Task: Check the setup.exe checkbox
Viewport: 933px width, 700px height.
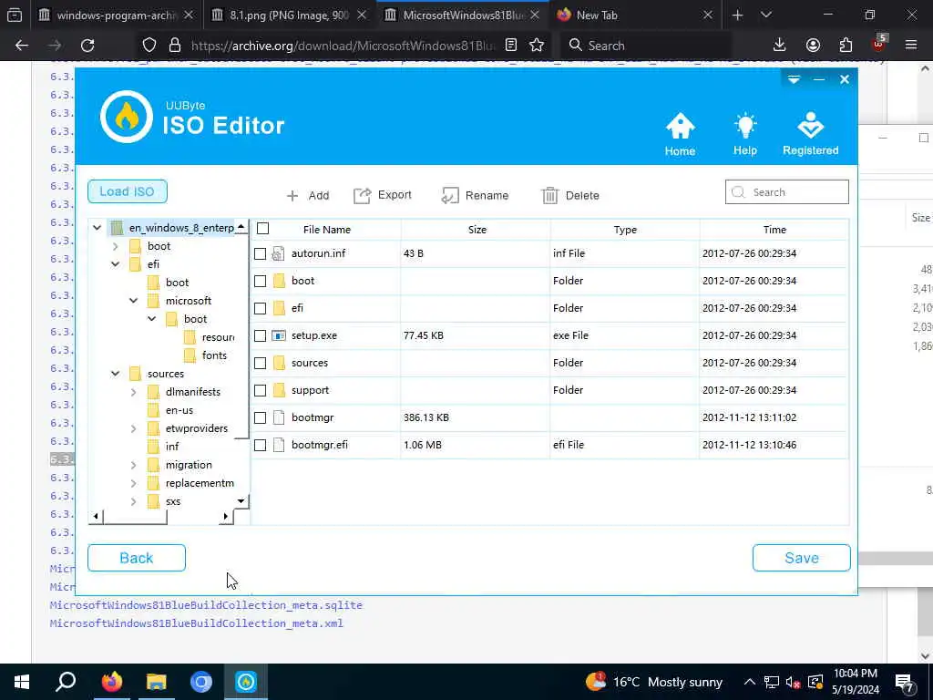Action: (x=260, y=335)
